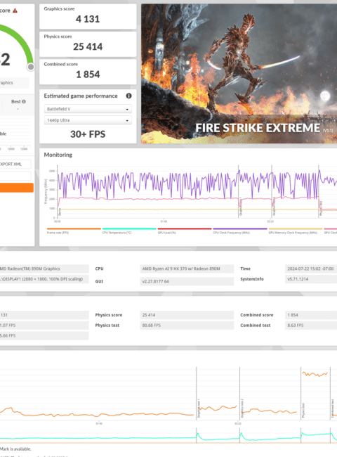Toggle the Frame rate (FPS) legend entry
This screenshot has height=457, width=337.
[74, 231]
